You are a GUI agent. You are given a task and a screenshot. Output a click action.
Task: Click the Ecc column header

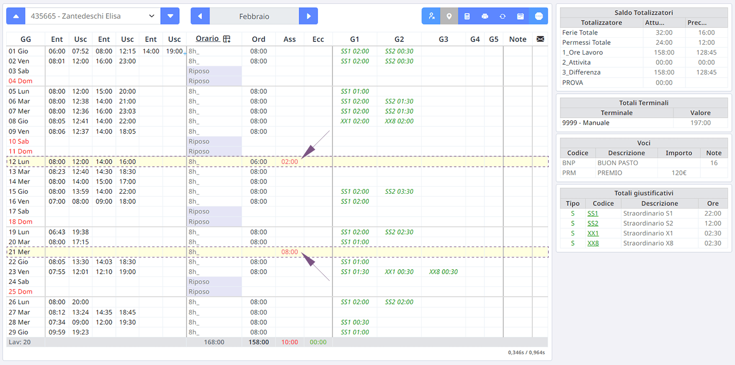pos(318,39)
